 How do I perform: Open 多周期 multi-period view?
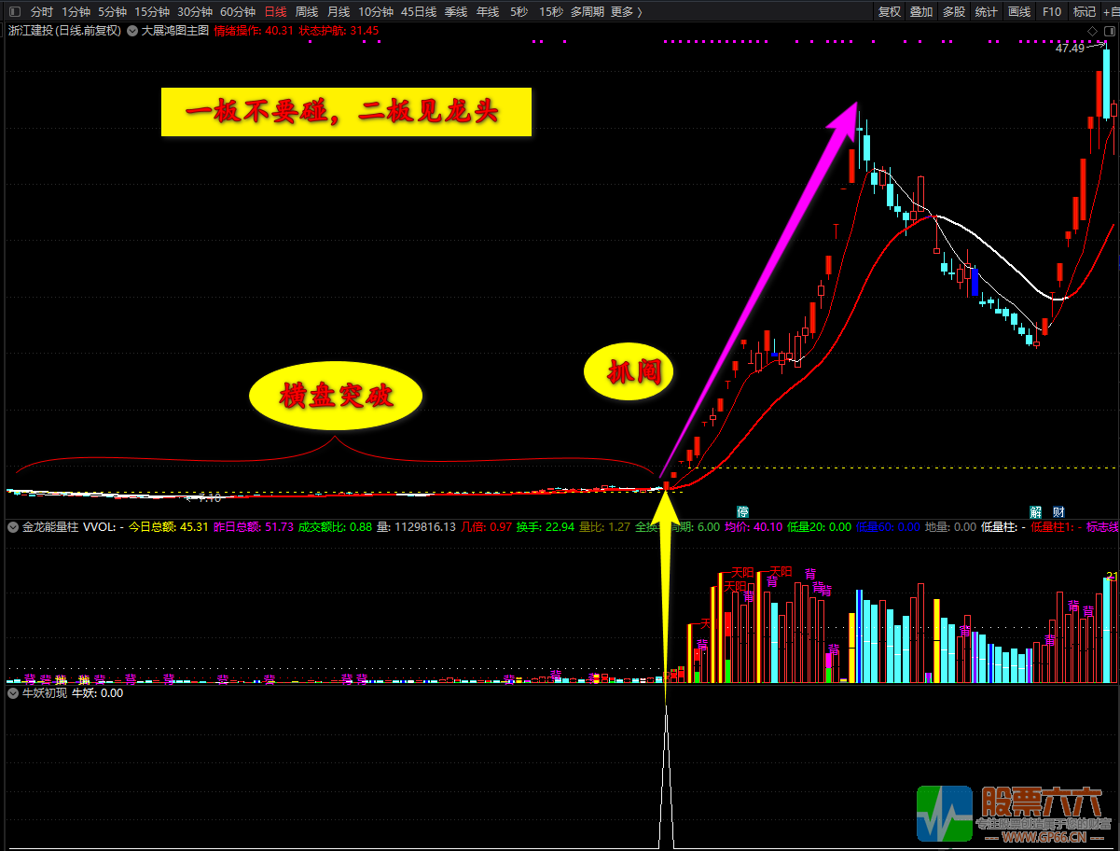(588, 12)
